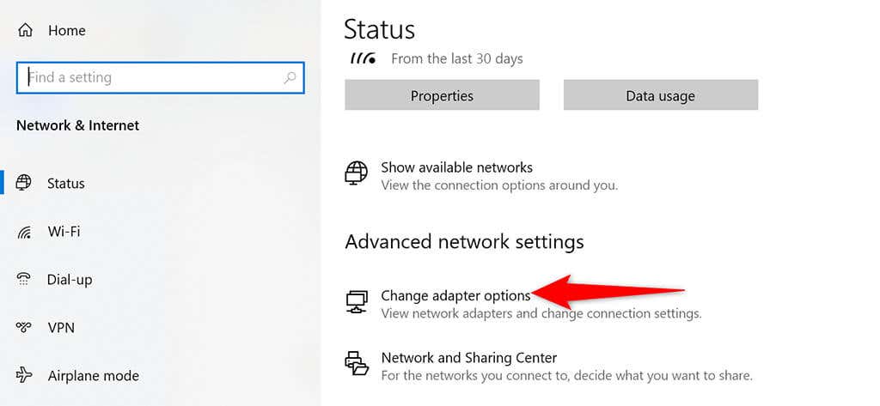Open the Data usage button
Image resolution: width=880 pixels, height=406 pixels.
(x=661, y=94)
